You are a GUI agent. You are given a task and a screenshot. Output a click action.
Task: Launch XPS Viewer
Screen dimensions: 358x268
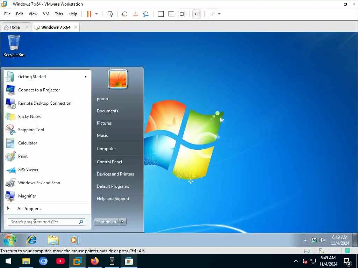tap(47, 170)
